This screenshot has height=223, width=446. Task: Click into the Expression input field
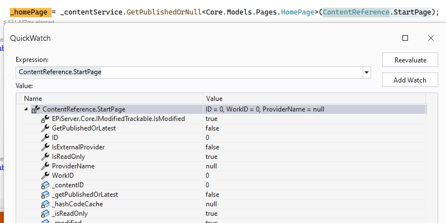coord(189,72)
